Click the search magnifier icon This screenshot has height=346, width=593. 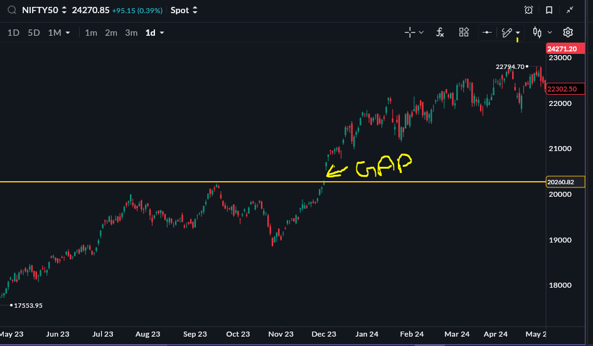coord(12,10)
